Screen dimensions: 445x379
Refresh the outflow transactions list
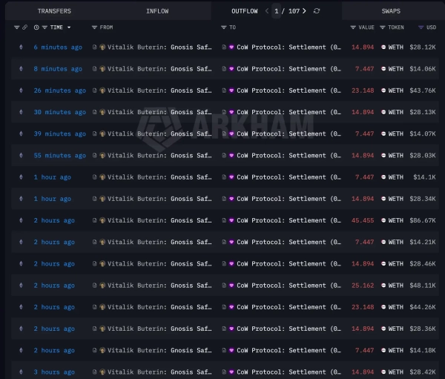[x=317, y=11]
